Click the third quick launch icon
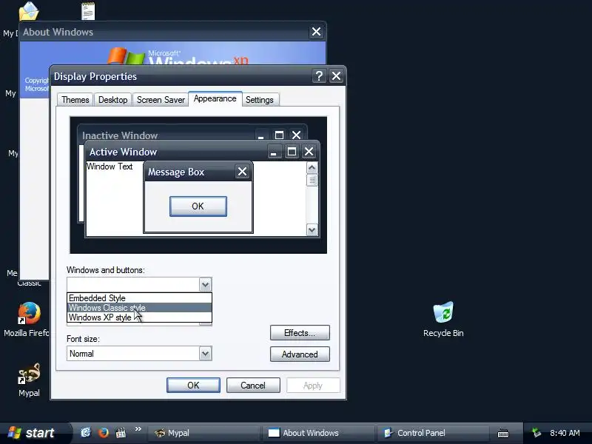The image size is (592, 444). pos(121,433)
